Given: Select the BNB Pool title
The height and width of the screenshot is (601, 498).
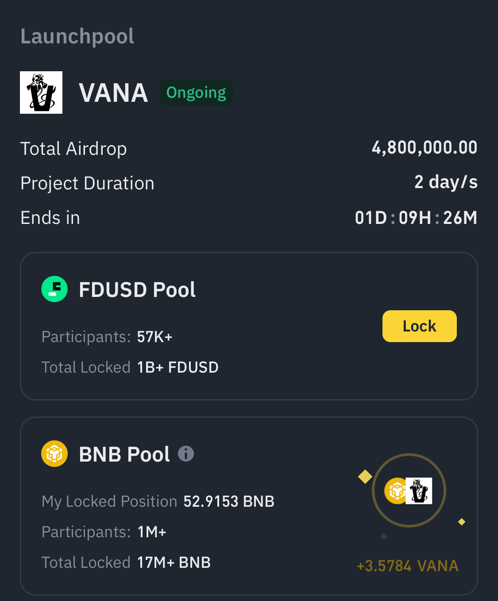Looking at the screenshot, I should tap(124, 455).
